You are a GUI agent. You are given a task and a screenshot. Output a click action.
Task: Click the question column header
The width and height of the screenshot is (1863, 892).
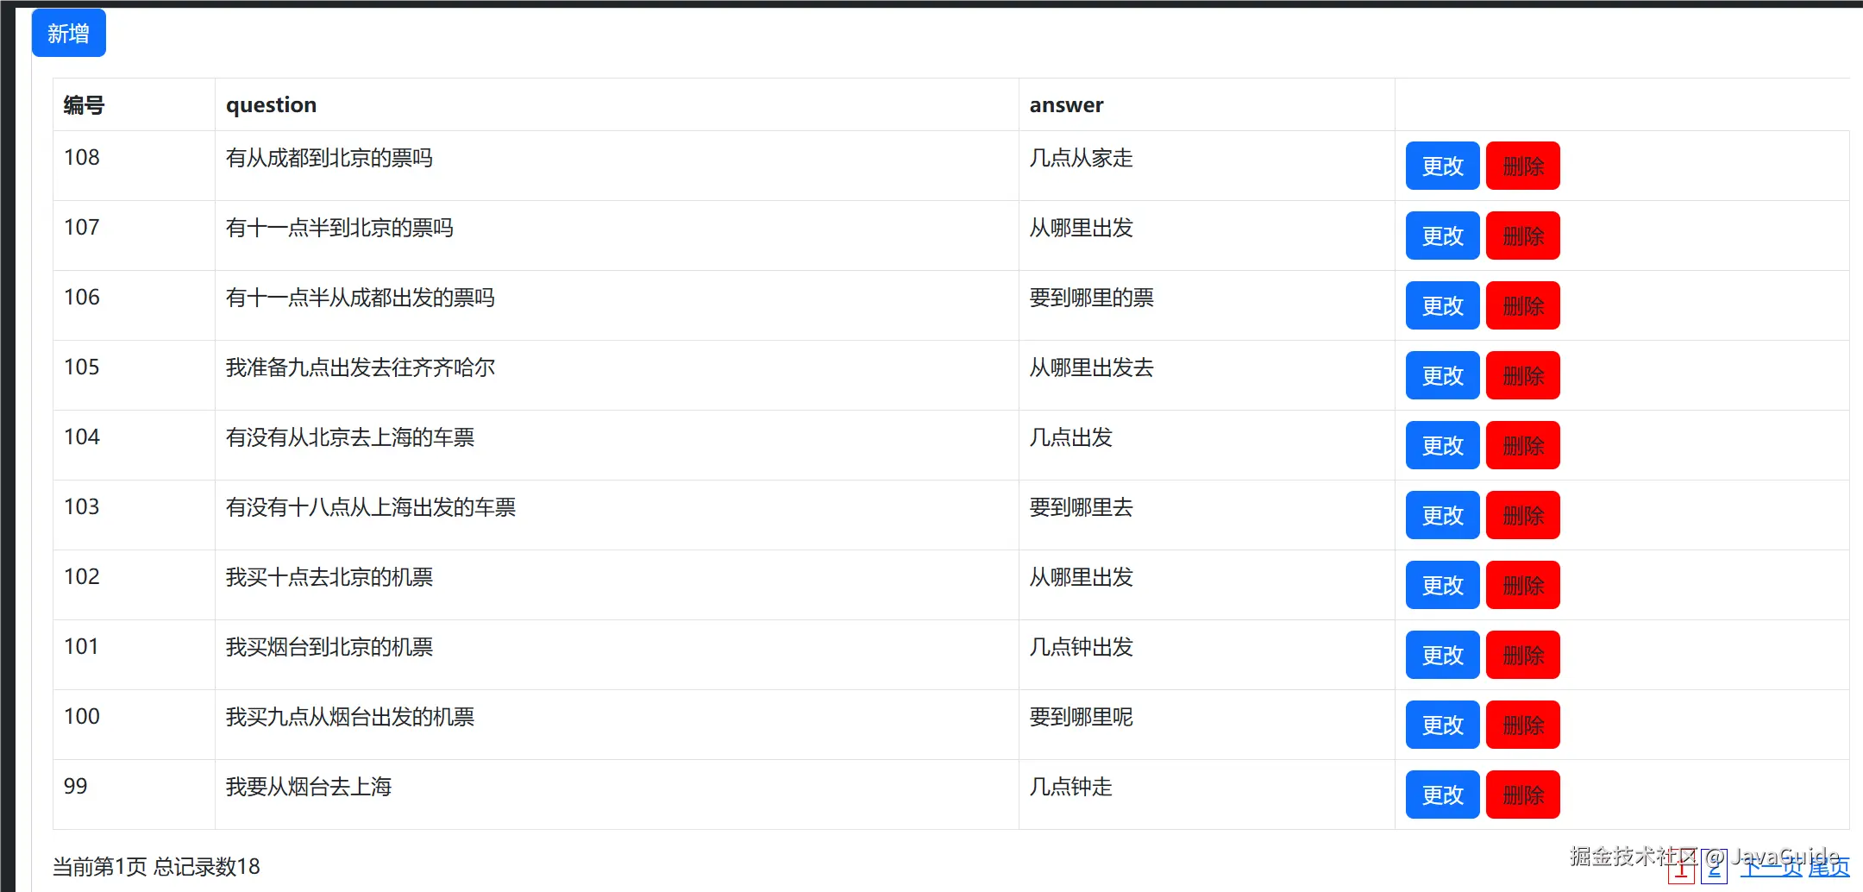tap(271, 105)
